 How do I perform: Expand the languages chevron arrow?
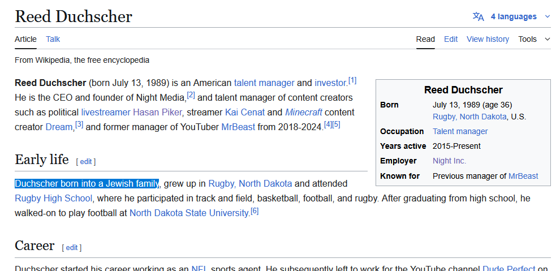click(x=547, y=16)
